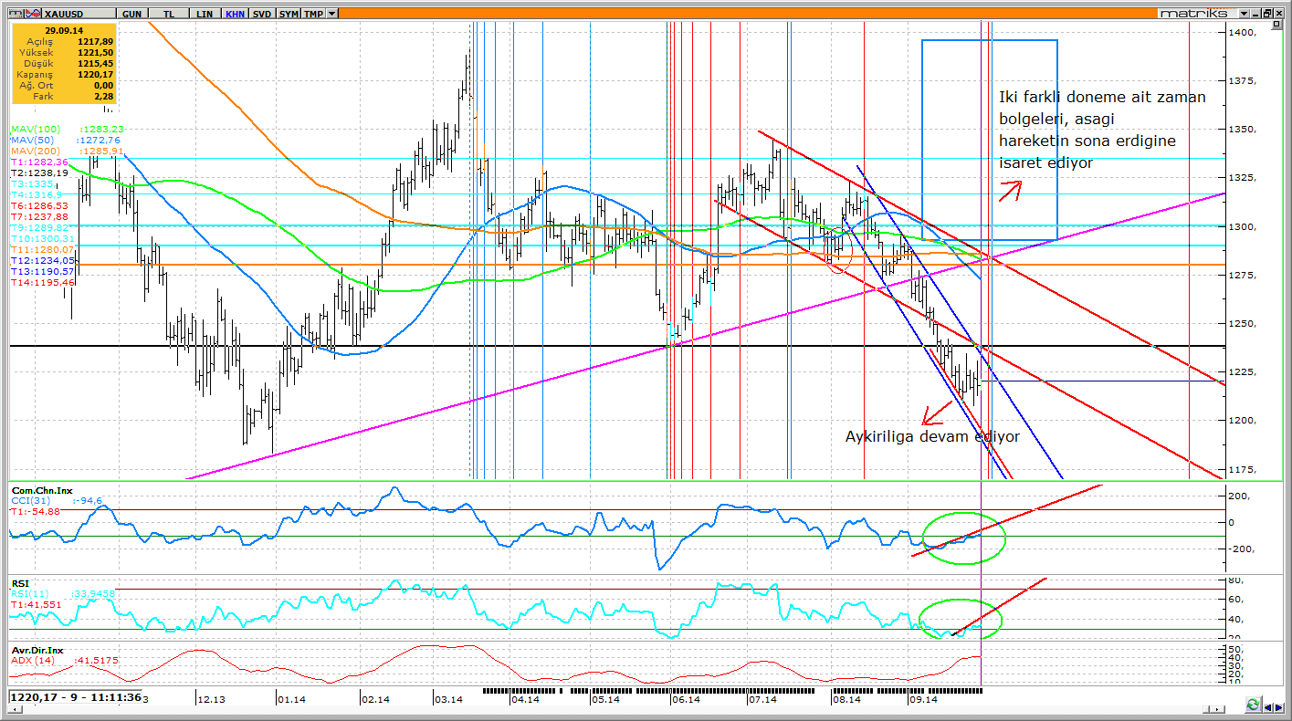
Task: Click trend line label T13:1190,57
Action: pos(42,272)
